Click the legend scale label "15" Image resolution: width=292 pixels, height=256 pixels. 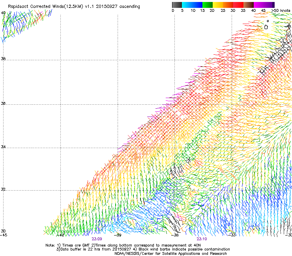click(x=202, y=11)
